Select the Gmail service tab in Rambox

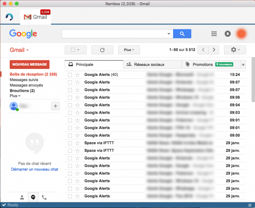pos(35,17)
